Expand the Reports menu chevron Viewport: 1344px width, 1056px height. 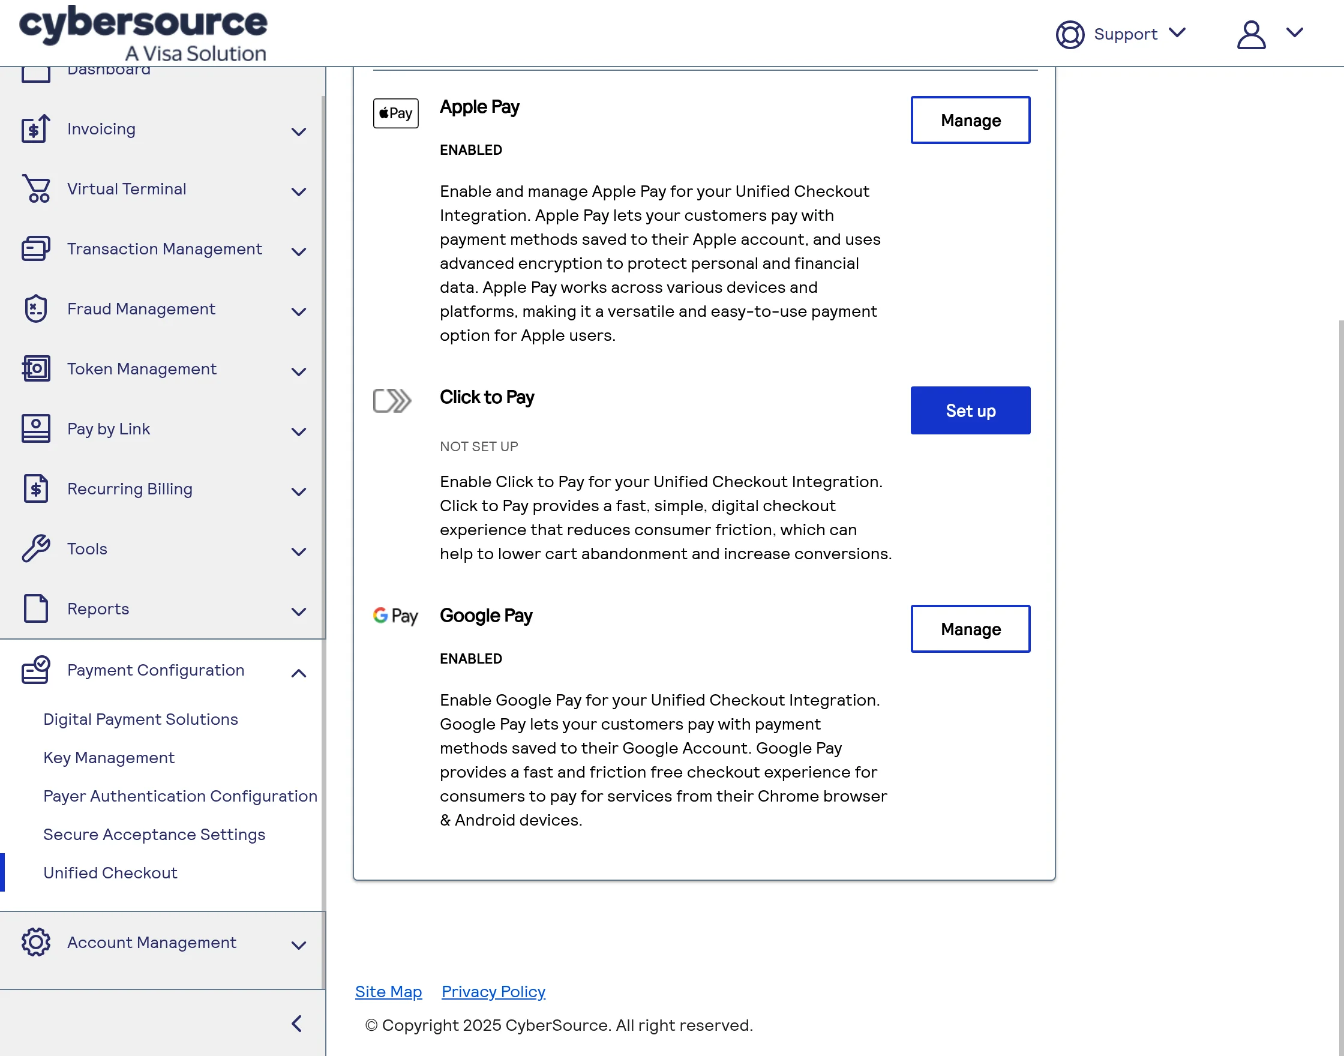[x=299, y=611]
